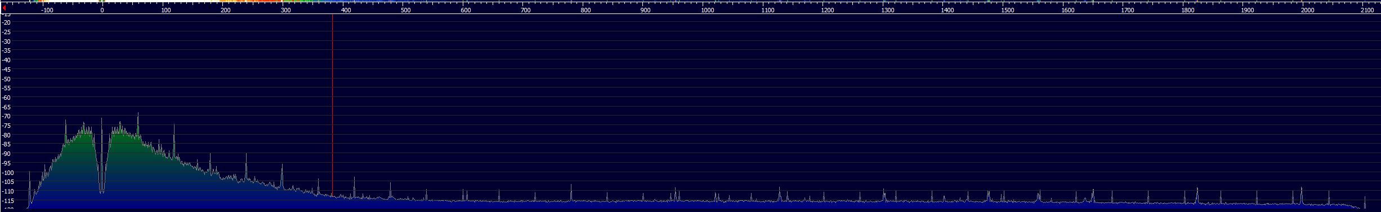This screenshot has width=1381, height=212.
Task: Click the 0 label on frequency ruler
Action: coord(102,10)
